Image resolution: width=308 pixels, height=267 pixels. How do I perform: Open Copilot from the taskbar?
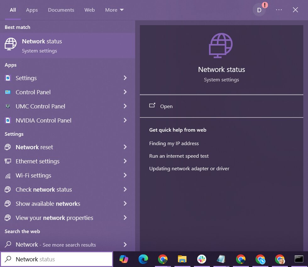click(124, 259)
